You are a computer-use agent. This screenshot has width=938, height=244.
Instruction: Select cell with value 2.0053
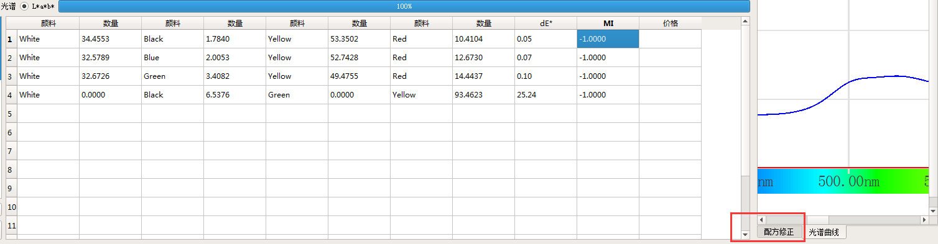tap(234, 58)
